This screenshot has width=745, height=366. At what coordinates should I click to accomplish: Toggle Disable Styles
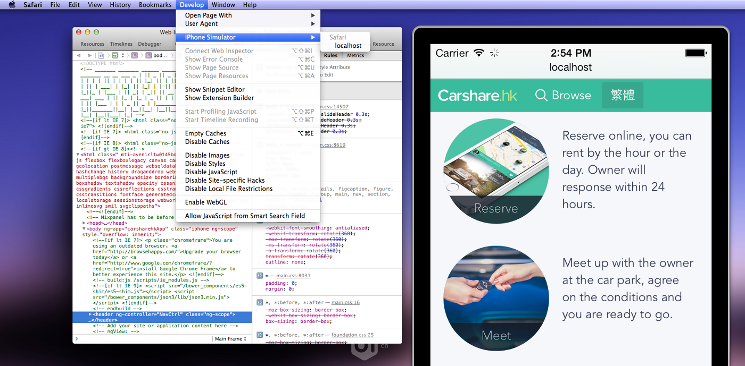[x=248, y=164]
